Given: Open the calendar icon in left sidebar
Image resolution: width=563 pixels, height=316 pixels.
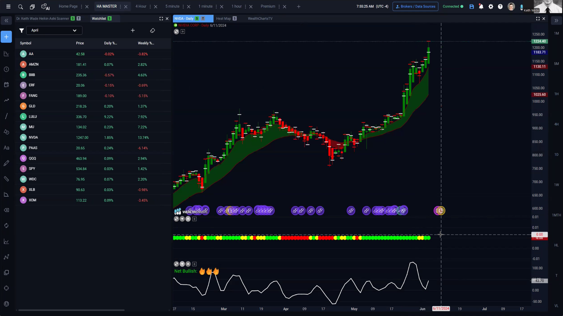Looking at the screenshot, I should [6, 85].
